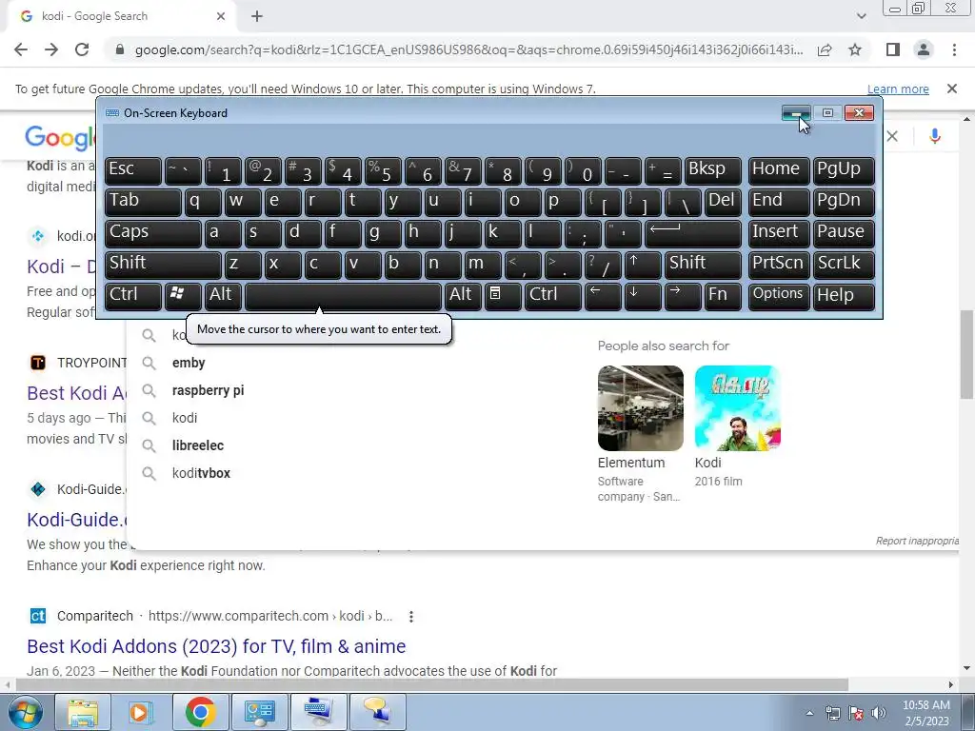Tap the Home key

(x=779, y=170)
